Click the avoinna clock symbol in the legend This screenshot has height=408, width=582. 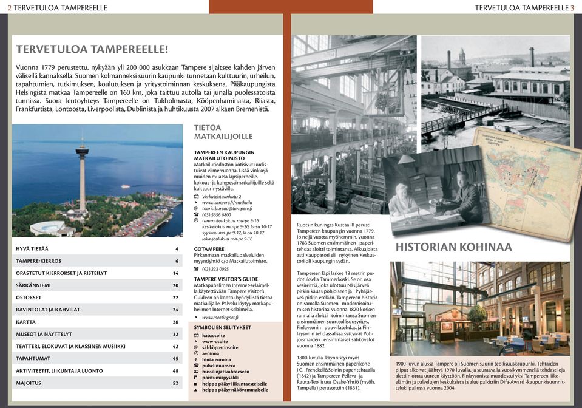[x=196, y=353]
